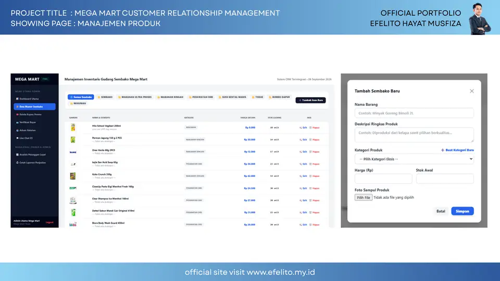The height and width of the screenshot is (281, 500).
Task: Click the Cetak Laporan Penjualan printer icon
Action: 17,162
